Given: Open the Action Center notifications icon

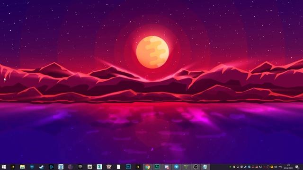Looking at the screenshot, I should pos(297,167).
